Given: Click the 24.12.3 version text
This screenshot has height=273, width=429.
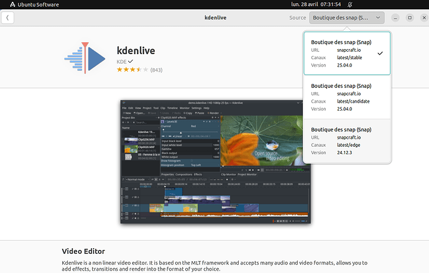Looking at the screenshot, I should click(x=344, y=152).
